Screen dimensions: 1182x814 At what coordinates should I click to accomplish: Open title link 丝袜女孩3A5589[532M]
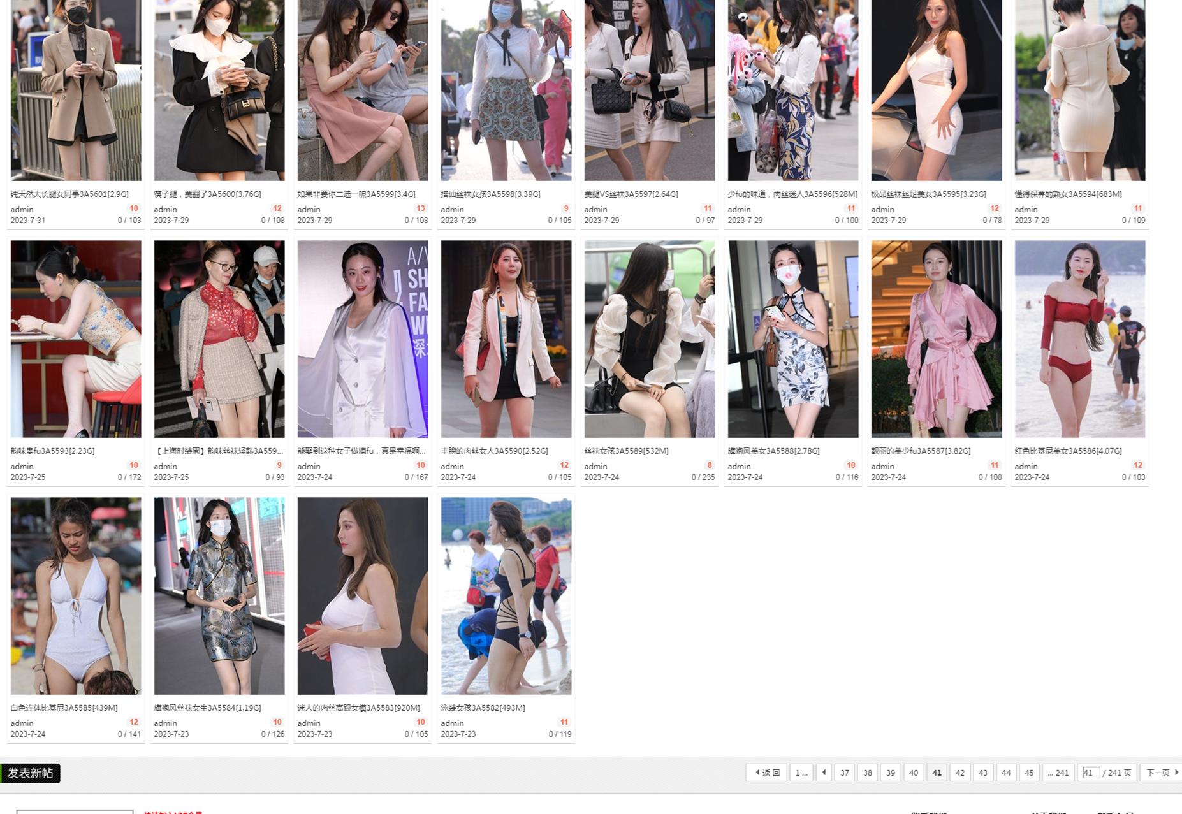(626, 451)
